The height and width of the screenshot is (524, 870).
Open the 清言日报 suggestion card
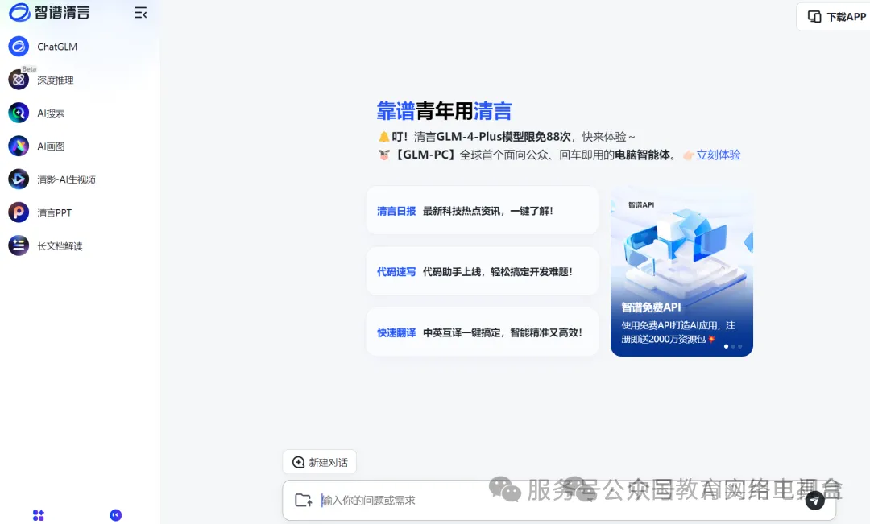click(483, 211)
